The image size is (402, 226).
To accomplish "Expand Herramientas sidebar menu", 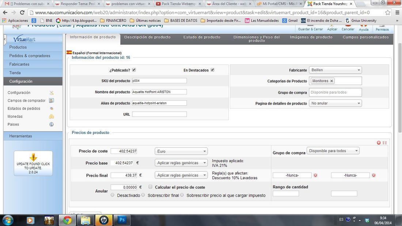I will (x=33, y=136).
